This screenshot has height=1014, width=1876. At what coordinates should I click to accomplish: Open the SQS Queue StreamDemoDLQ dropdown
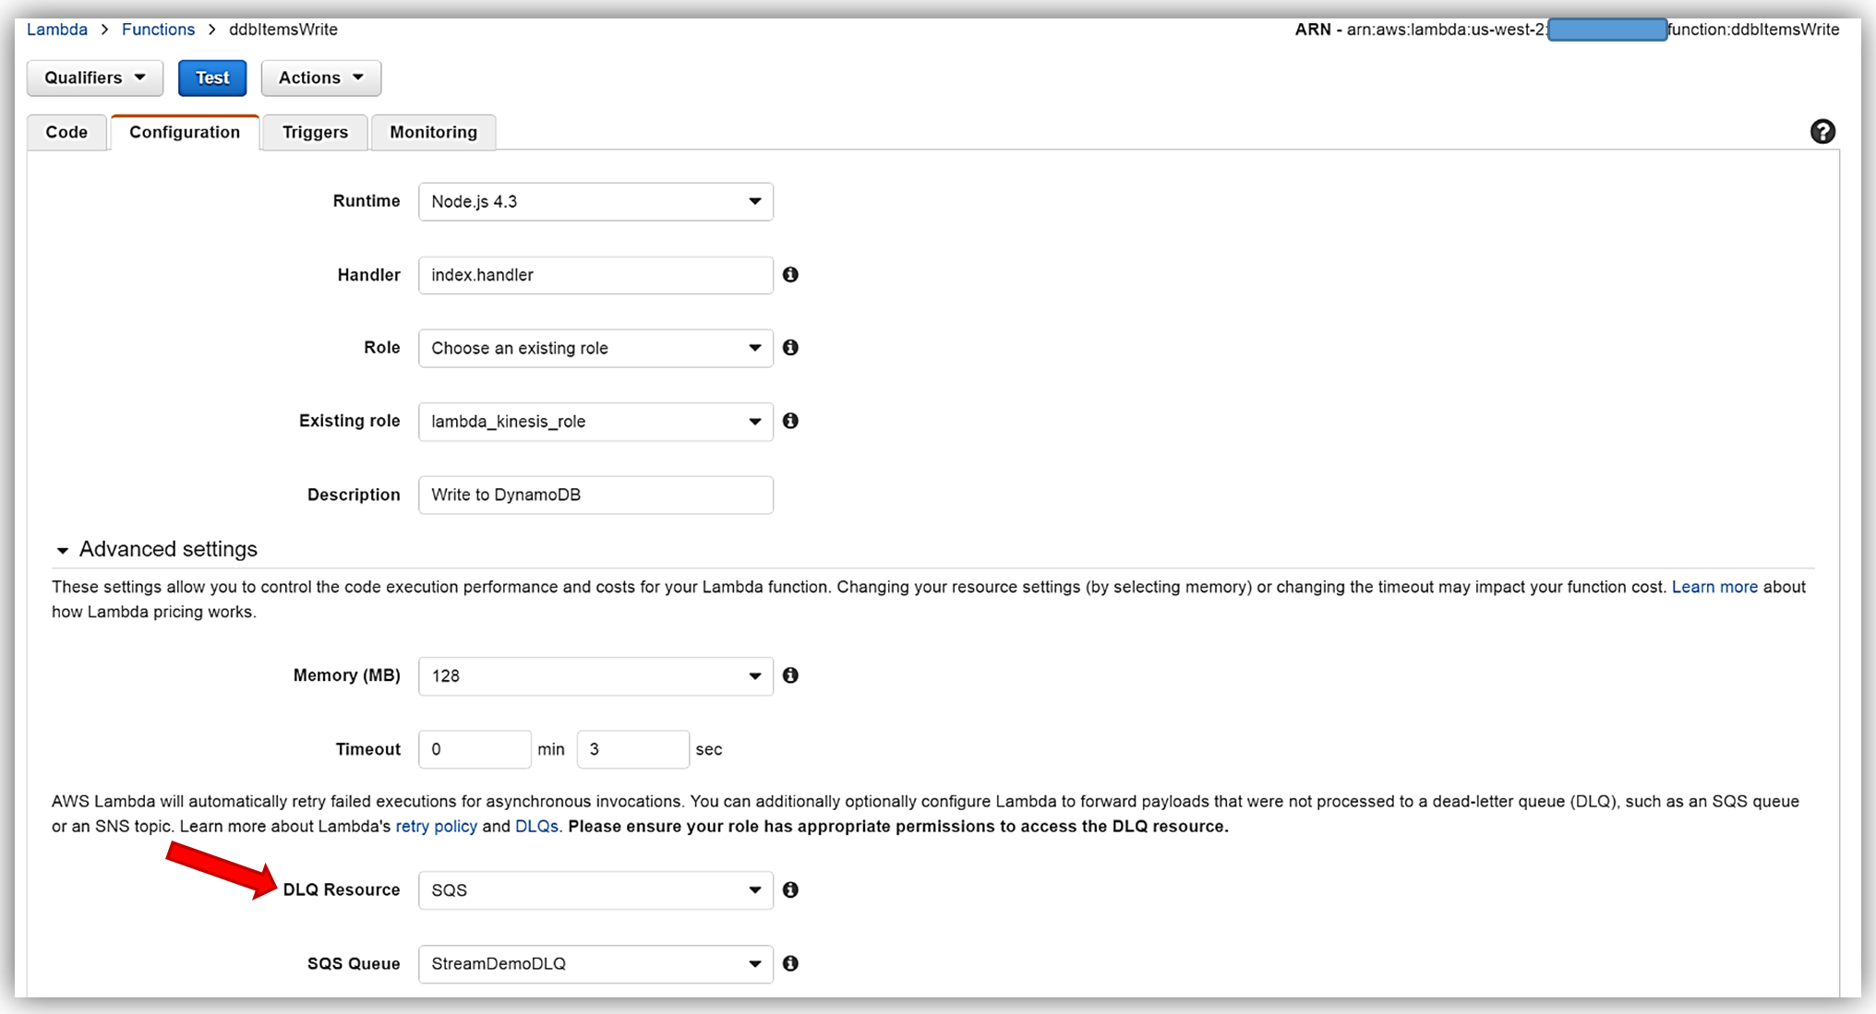pyautogui.click(x=595, y=964)
